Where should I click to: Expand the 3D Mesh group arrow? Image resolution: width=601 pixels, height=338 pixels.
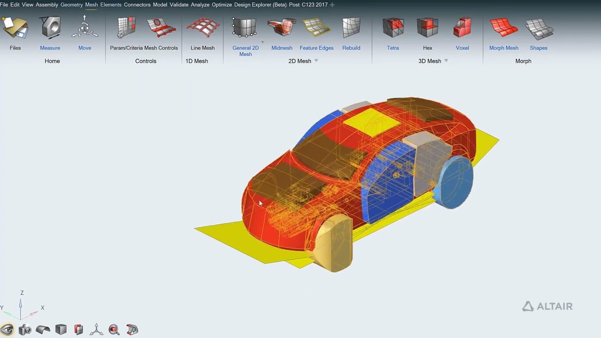(446, 61)
